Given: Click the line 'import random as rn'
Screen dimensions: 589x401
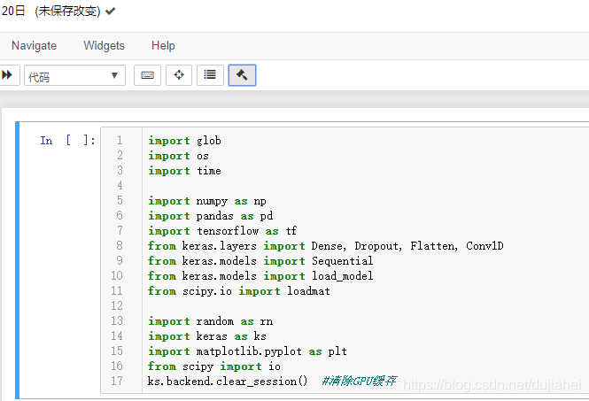Looking at the screenshot, I should 211,321.
